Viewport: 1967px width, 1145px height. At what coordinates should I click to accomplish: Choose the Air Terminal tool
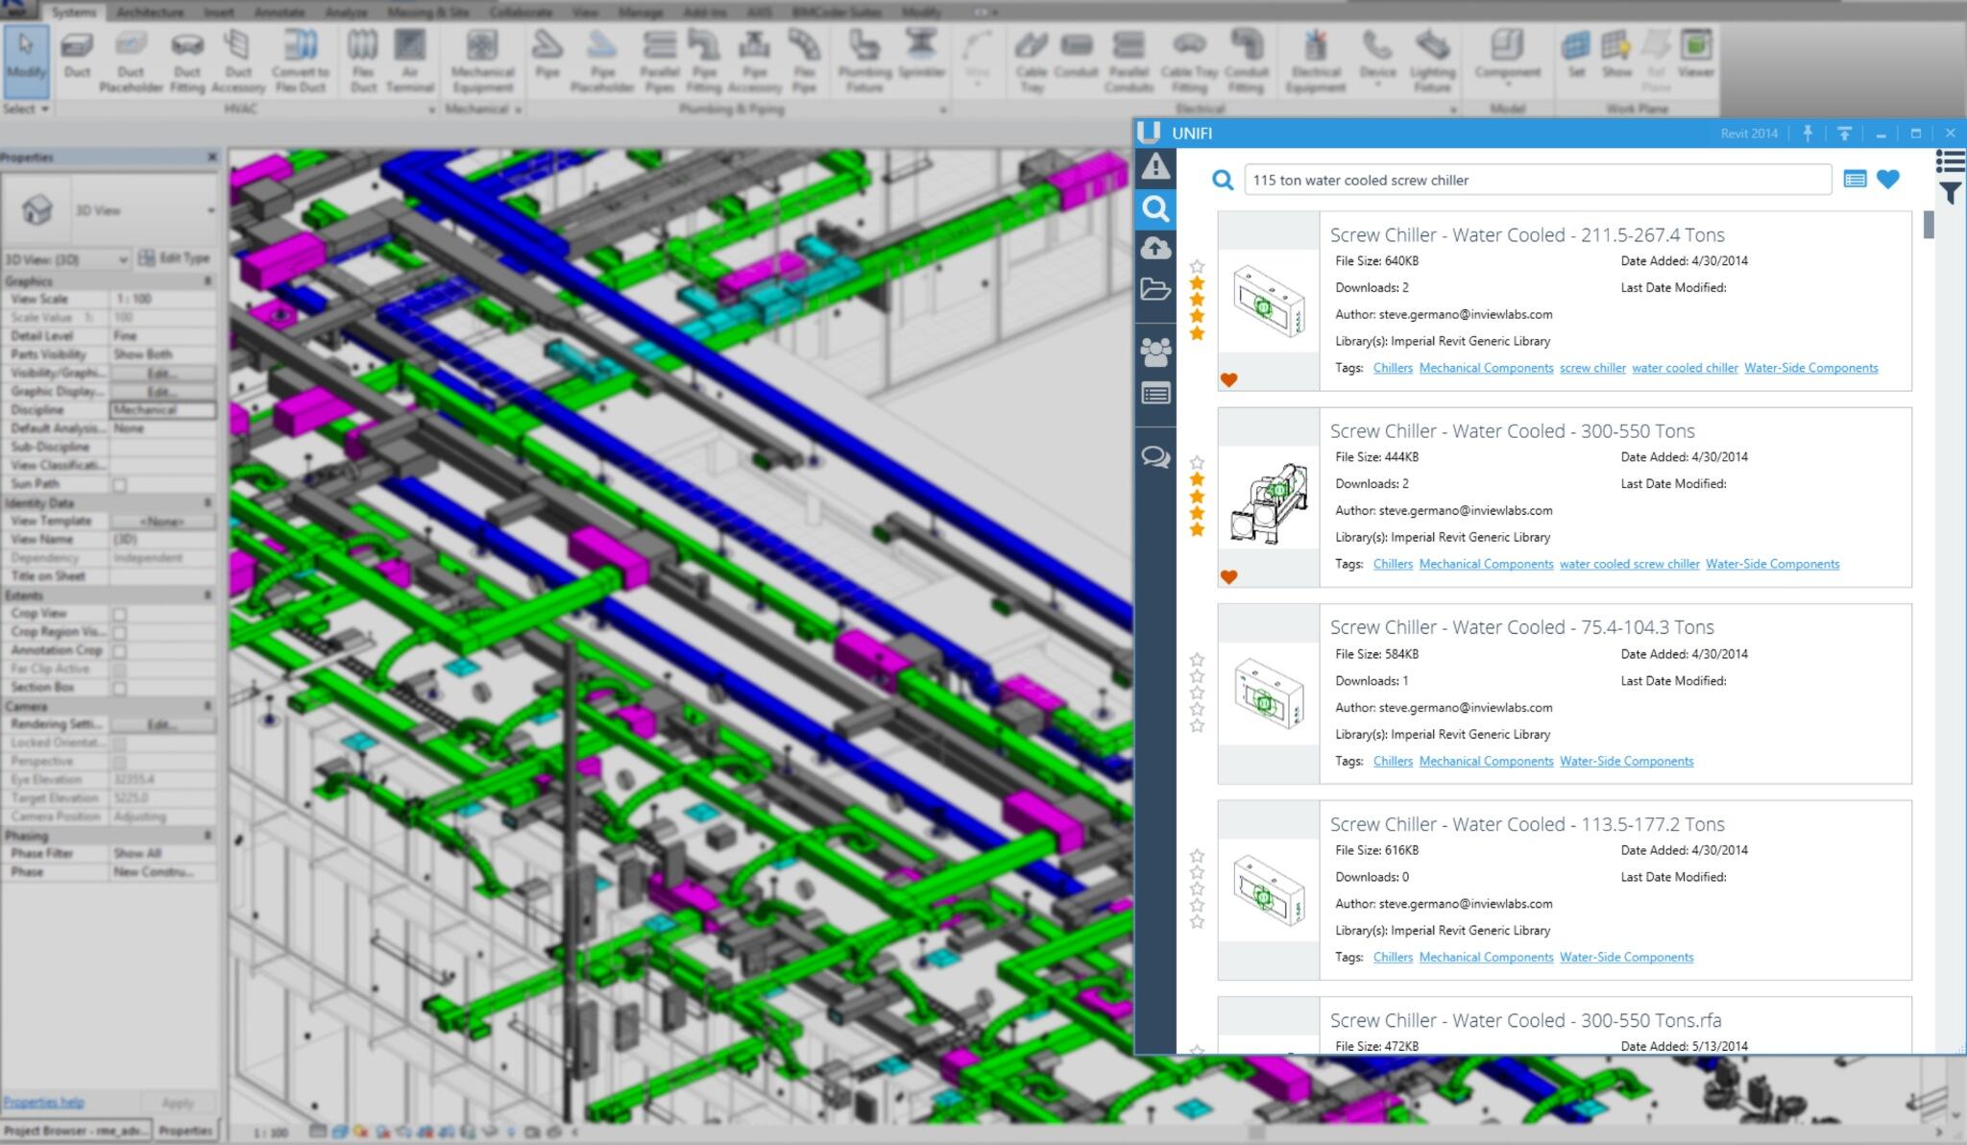[410, 61]
